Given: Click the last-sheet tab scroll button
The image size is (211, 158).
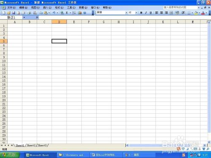Looking at the screenshot, I should (12, 145).
